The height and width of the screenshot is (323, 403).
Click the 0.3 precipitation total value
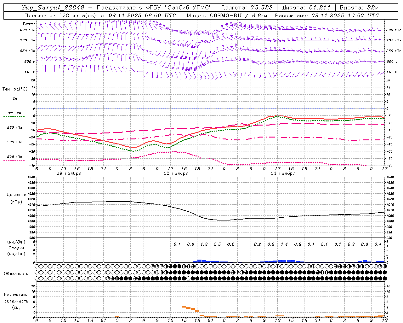(x=190, y=244)
